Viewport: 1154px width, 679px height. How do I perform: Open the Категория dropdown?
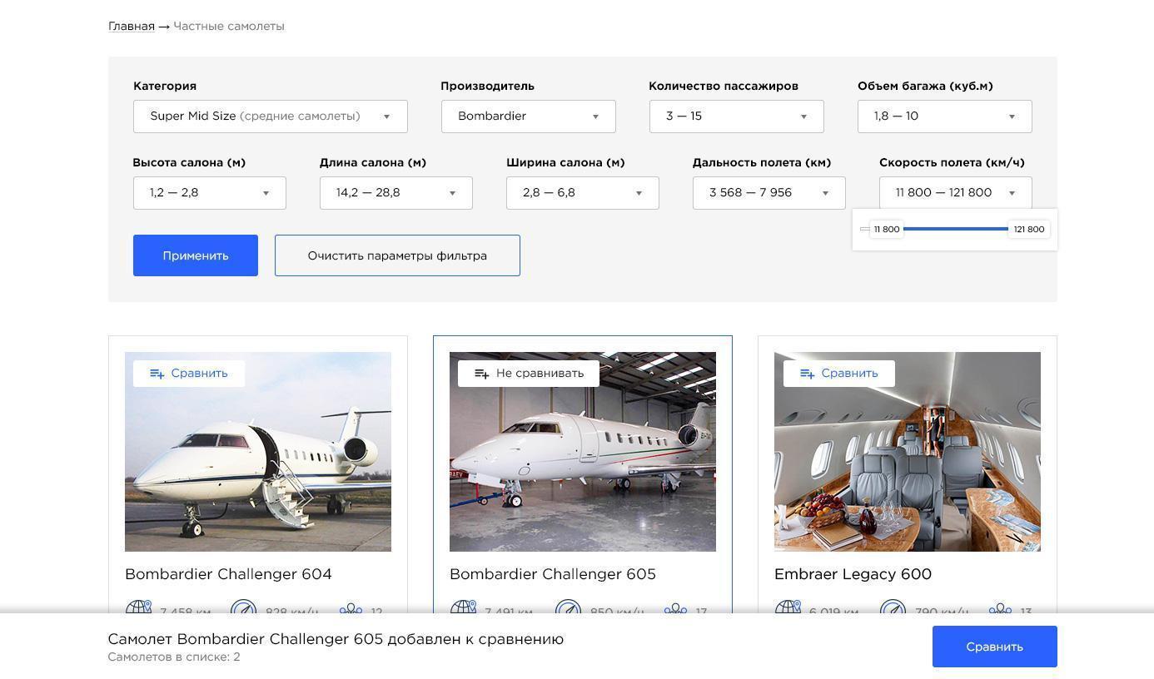pos(270,116)
